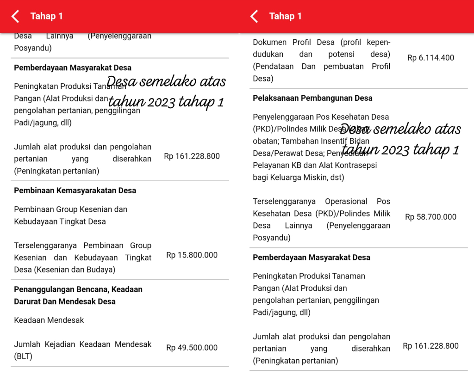The height and width of the screenshot is (375, 474).
Task: Open Jumlah Kejadian Keadaan Mendesak (BLT) row
Action: click(82, 350)
